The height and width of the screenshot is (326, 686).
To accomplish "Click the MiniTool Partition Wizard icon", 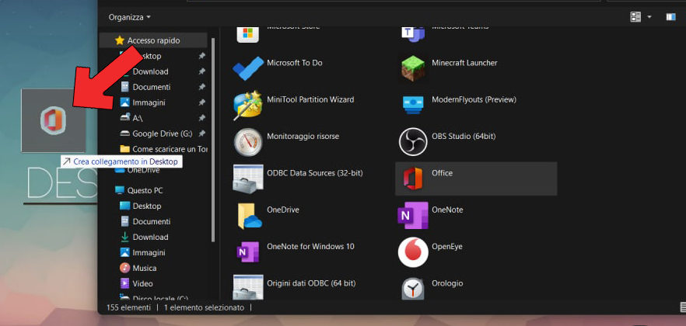I will click(x=249, y=105).
